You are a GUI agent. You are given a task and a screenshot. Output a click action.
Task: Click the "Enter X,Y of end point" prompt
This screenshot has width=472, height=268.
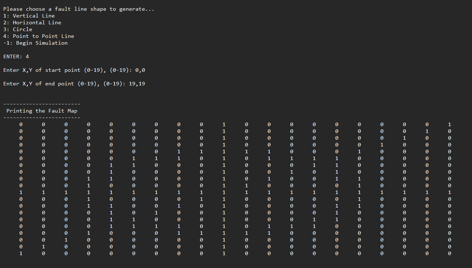pos(64,84)
